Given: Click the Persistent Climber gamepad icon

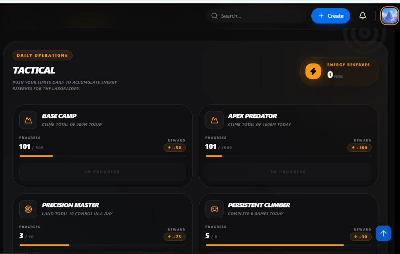Looking at the screenshot, I should pos(214,209).
